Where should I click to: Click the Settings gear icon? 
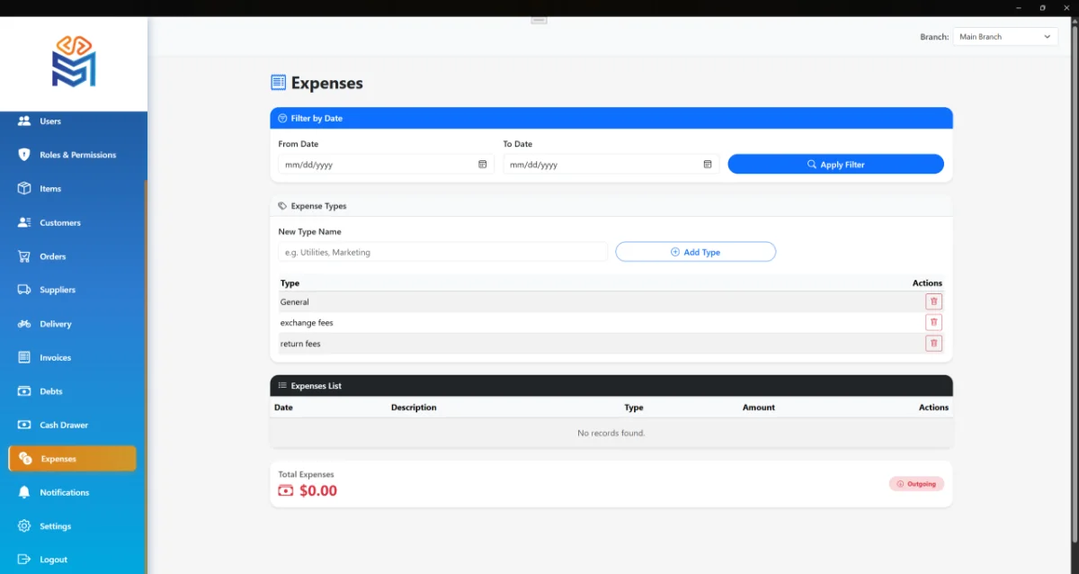[24, 526]
